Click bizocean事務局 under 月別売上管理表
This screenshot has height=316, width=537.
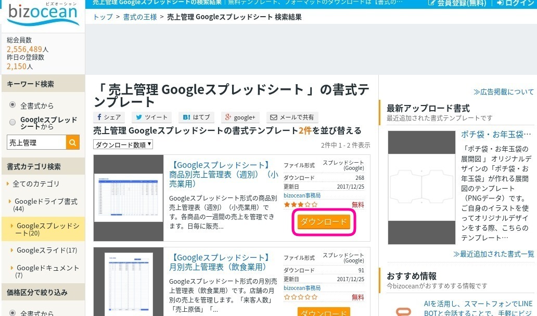click(302, 287)
